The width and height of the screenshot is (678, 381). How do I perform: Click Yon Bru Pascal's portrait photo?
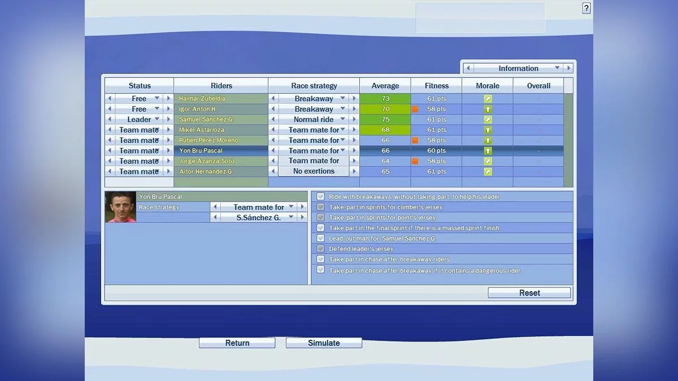tap(121, 207)
